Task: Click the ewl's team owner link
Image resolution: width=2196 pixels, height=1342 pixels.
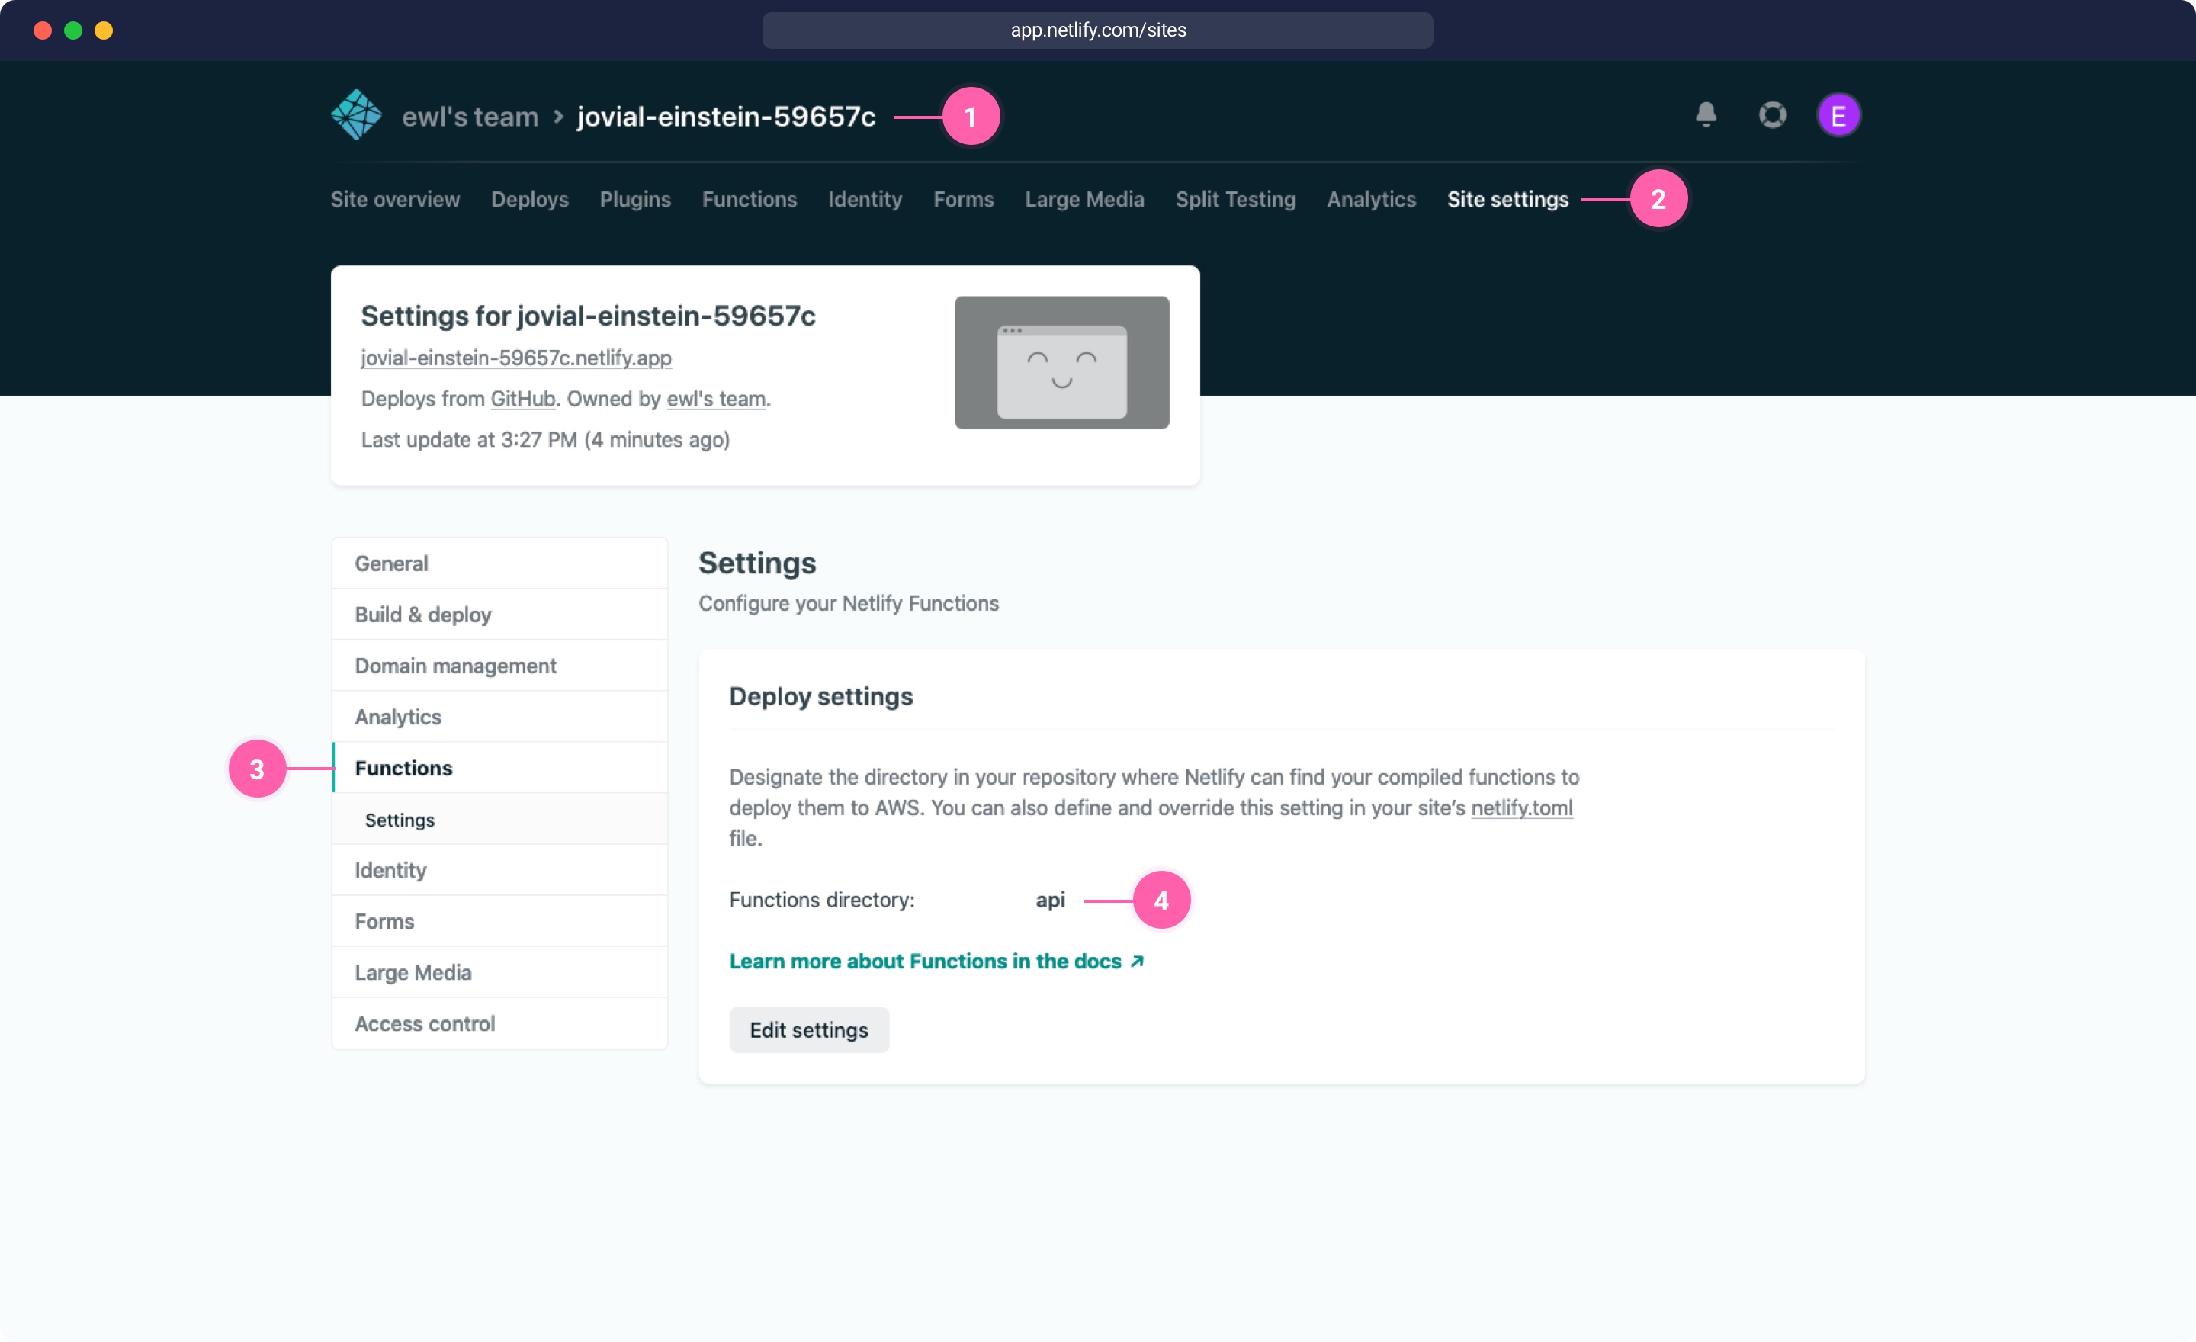Action: click(716, 400)
